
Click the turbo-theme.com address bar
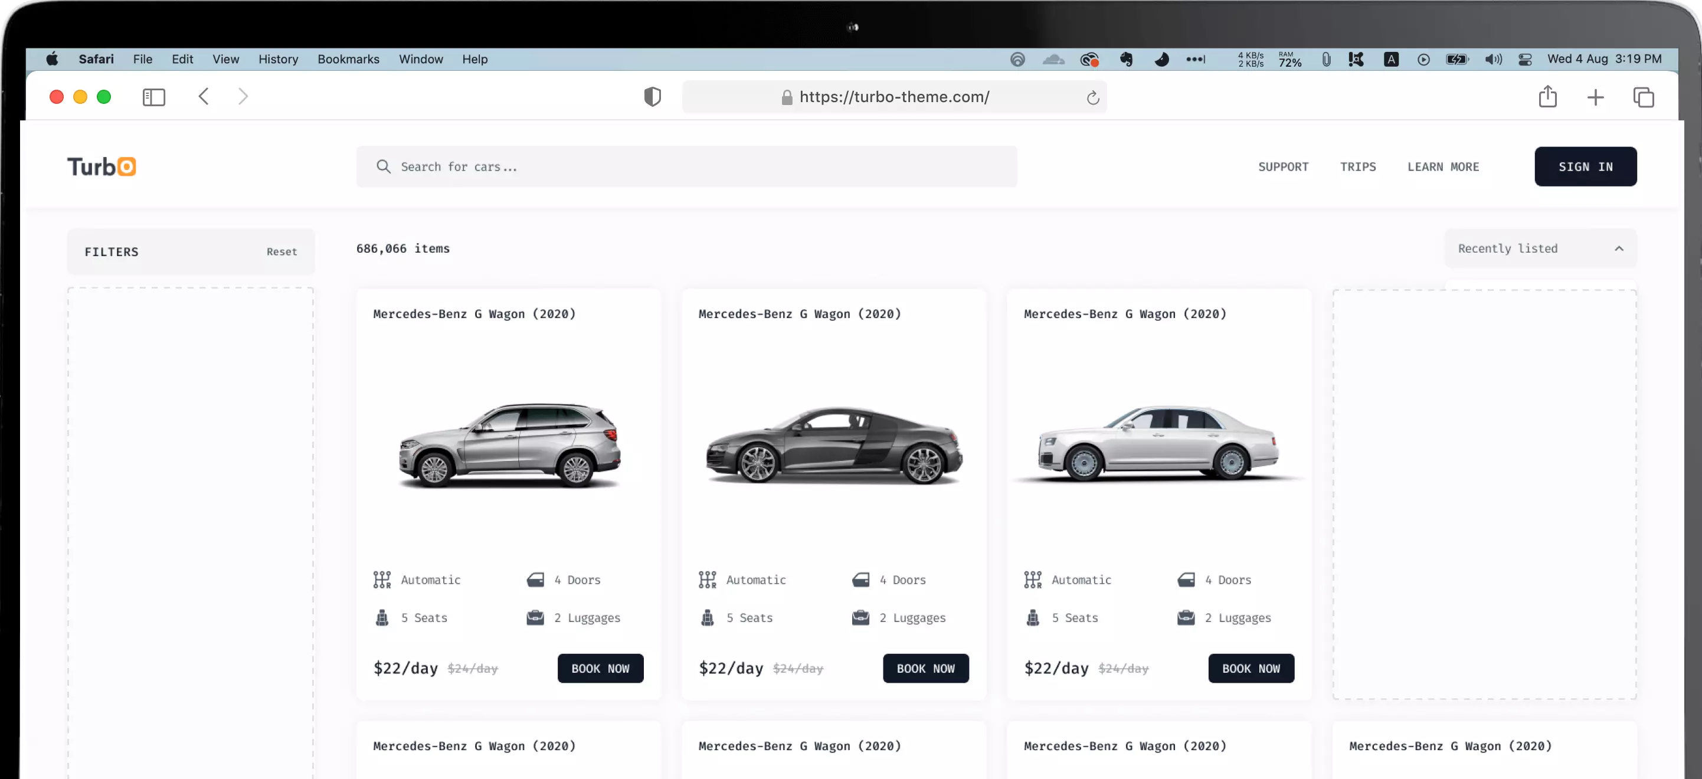[894, 97]
